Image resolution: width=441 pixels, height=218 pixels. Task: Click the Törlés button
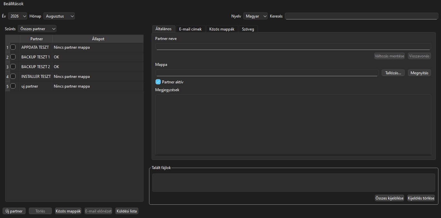(41, 211)
